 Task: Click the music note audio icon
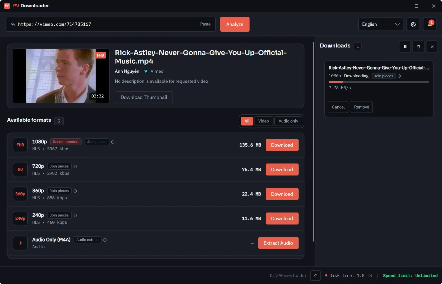pos(20,243)
